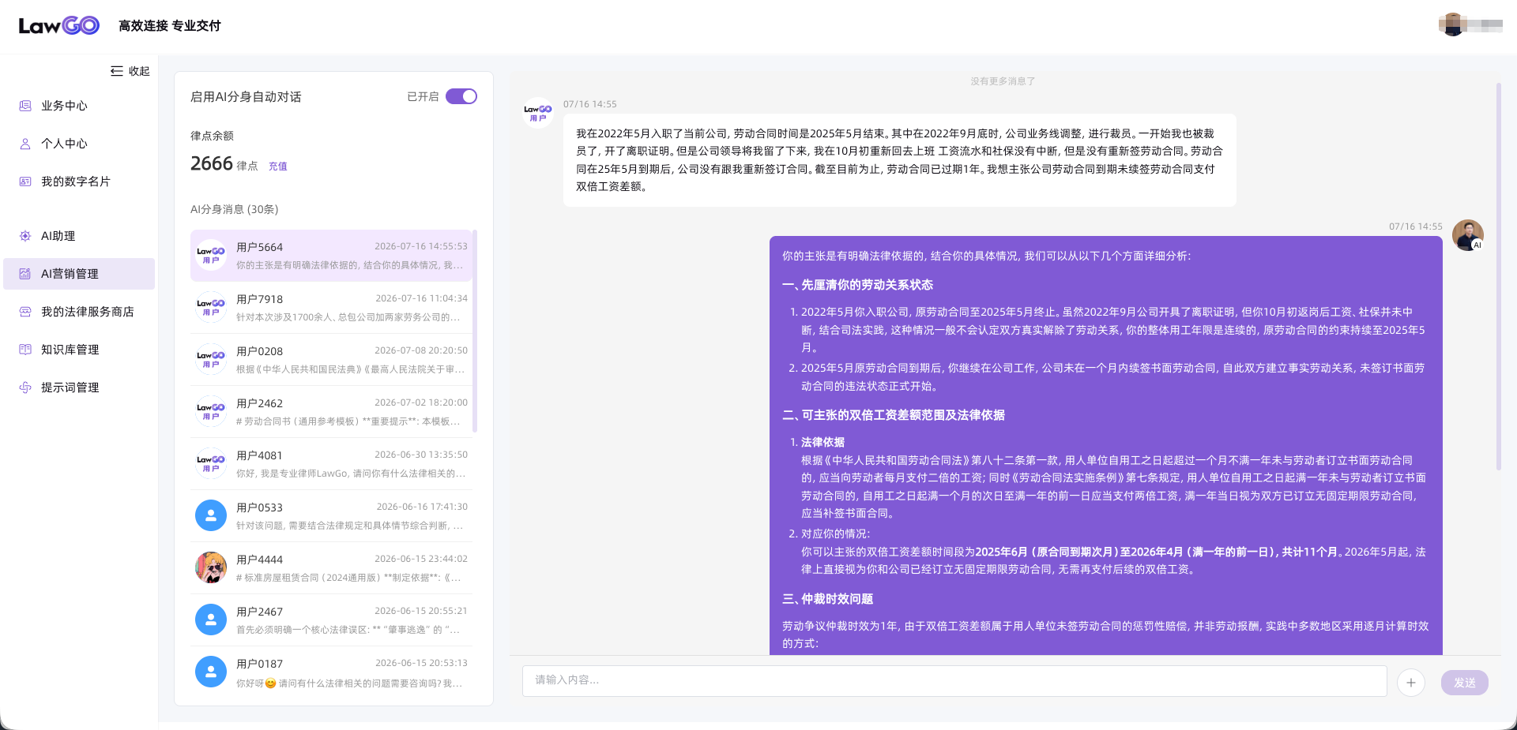Click 用户2462 LawGO avatar

[211, 411]
